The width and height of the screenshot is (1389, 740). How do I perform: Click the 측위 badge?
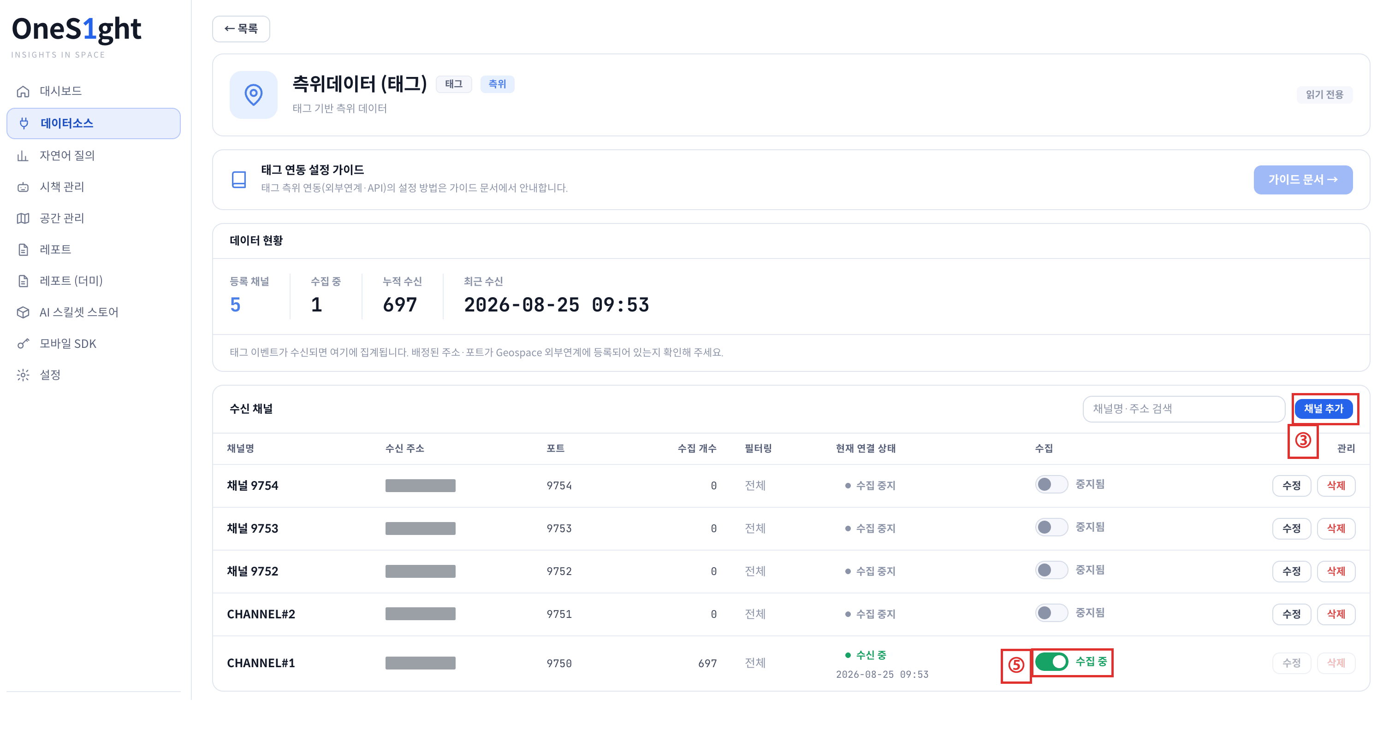497,84
